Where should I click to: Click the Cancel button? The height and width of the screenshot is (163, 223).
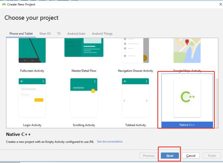pyautogui.click(x=191, y=155)
